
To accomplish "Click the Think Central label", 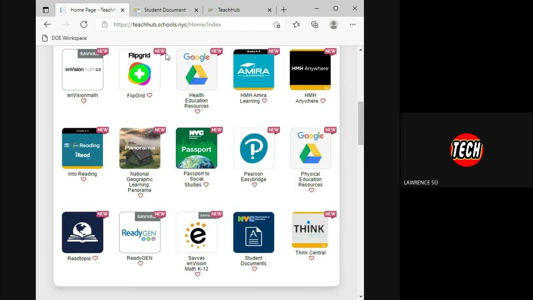I will point(310,252).
